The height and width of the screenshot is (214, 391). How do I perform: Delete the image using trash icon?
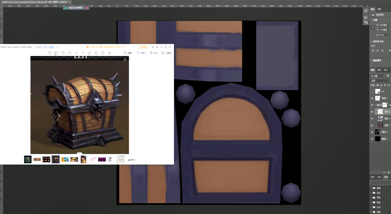[x=110, y=53]
